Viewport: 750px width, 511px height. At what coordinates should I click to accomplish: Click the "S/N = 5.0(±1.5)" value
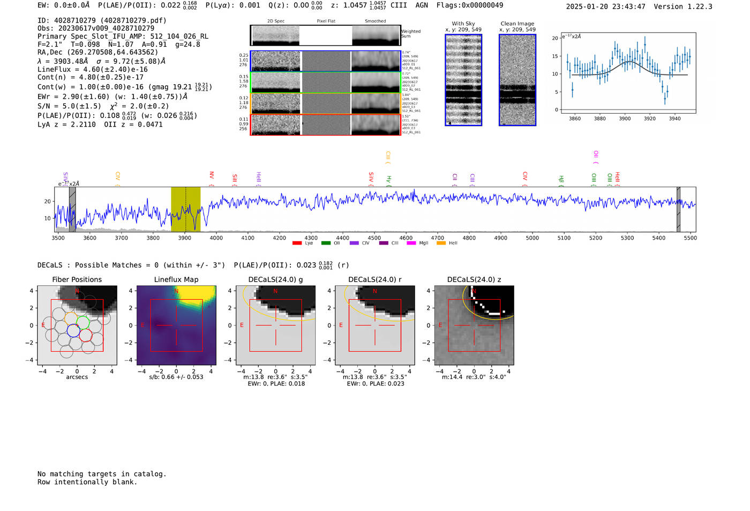coord(69,106)
